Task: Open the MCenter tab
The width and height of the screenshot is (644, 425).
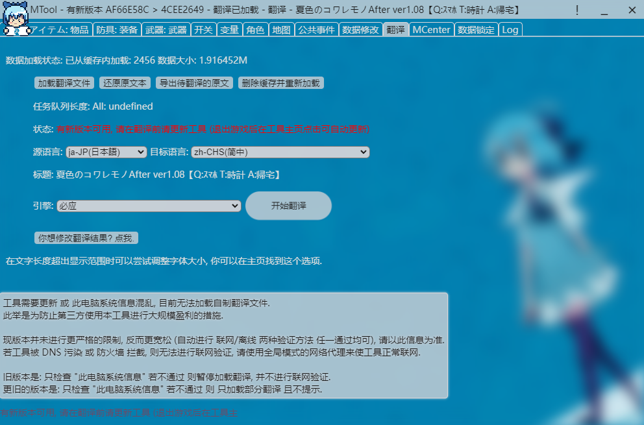Action: (x=431, y=29)
